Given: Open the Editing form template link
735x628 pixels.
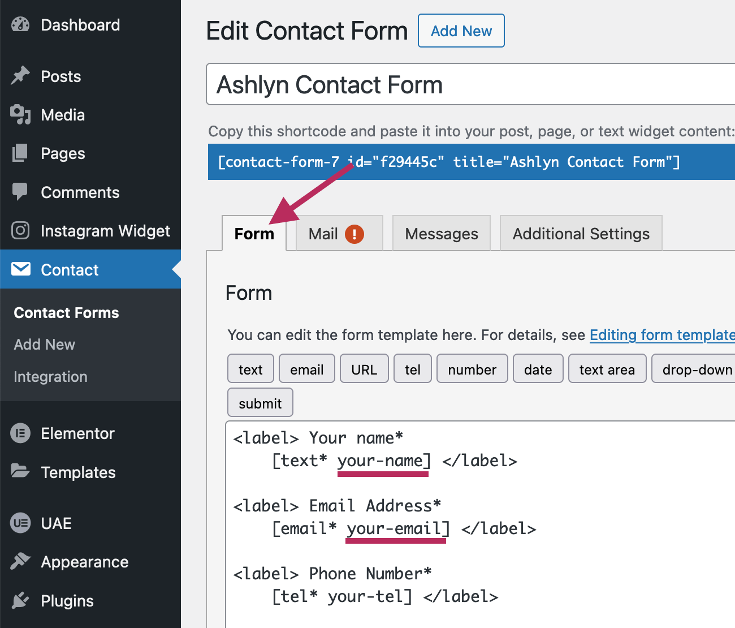Looking at the screenshot, I should click(x=661, y=335).
